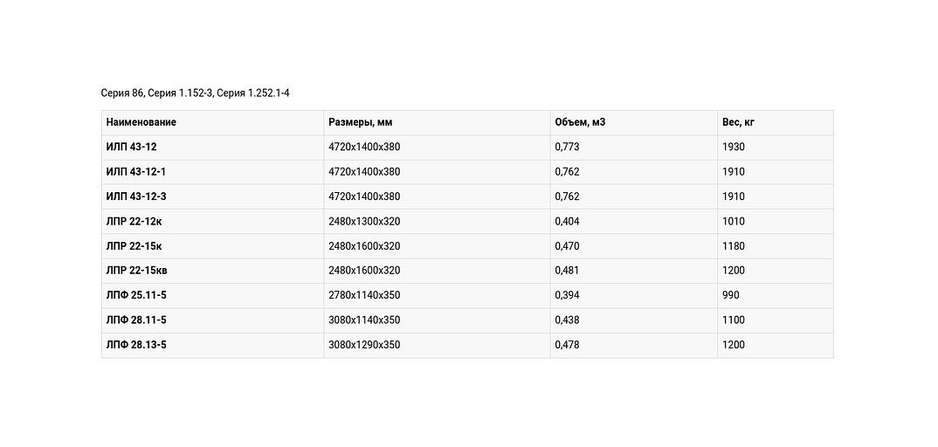
Task: Click the 'Вес, кг' column header
Action: tap(738, 122)
